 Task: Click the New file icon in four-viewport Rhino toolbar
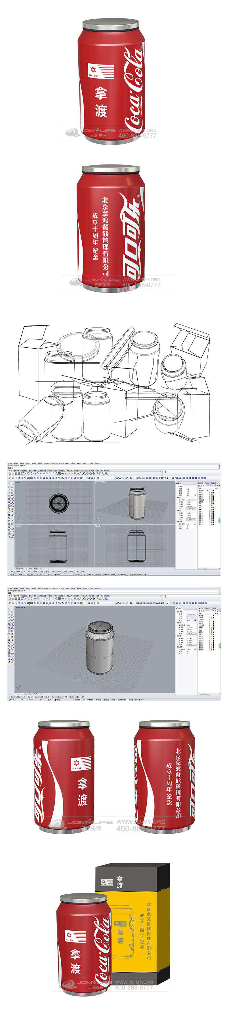9,474
